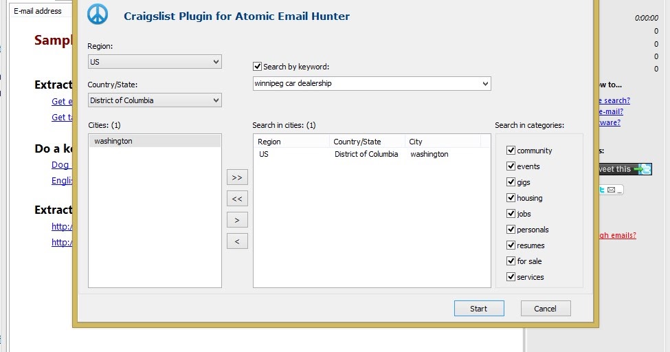670x352 pixels.
Task: Start the Craigslist search
Action: pyautogui.click(x=479, y=309)
